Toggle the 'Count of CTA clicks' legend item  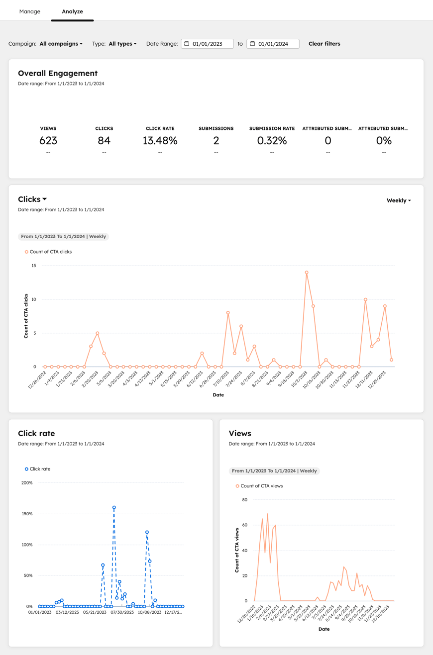pos(47,252)
